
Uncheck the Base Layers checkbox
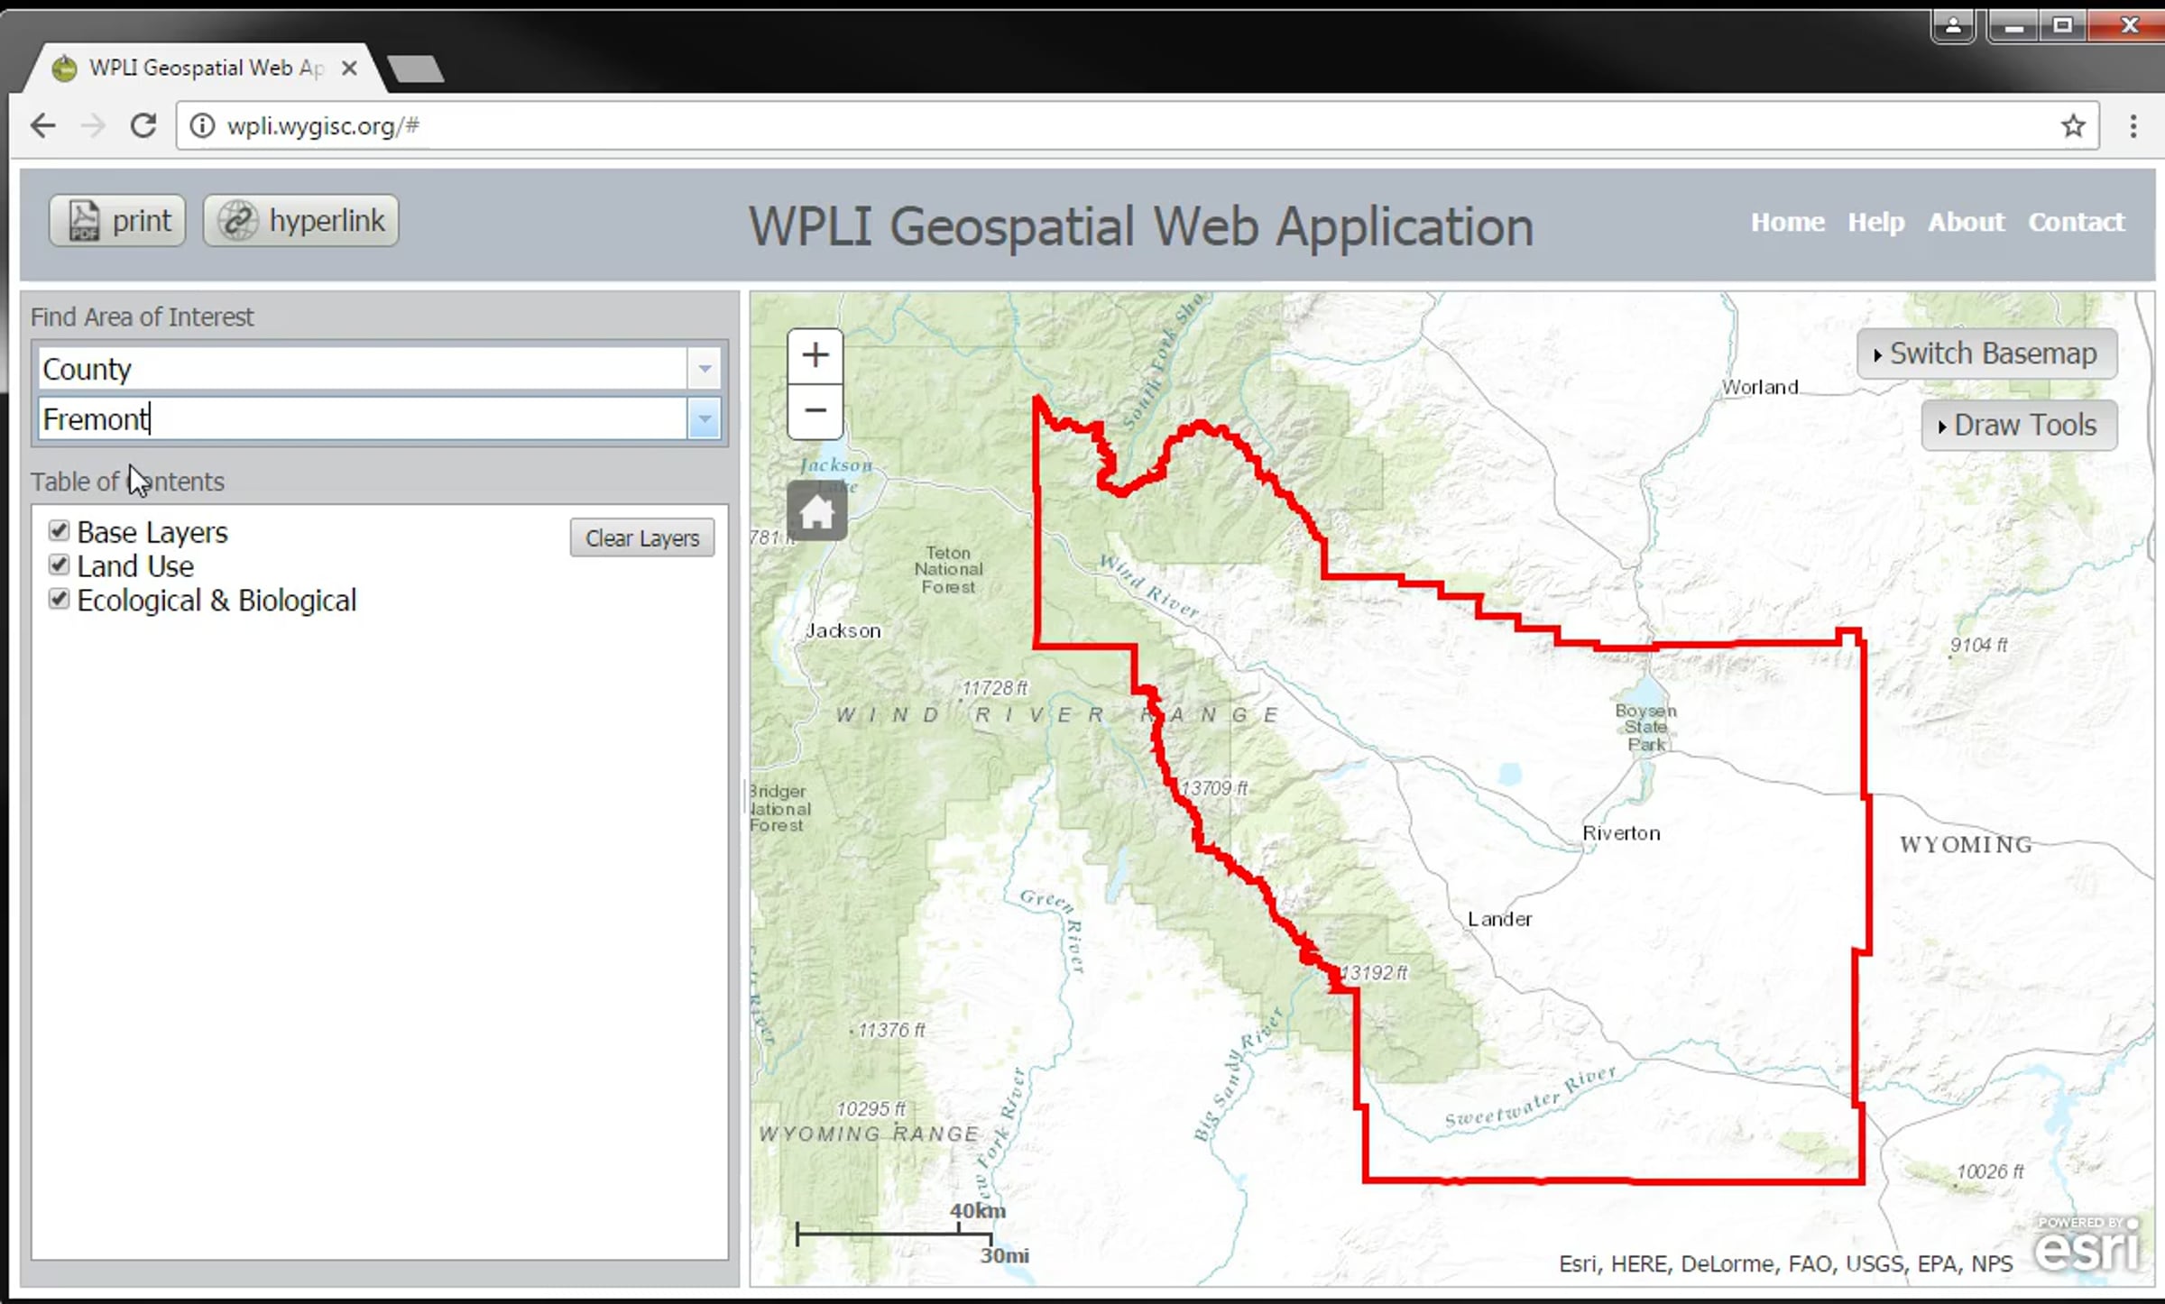pyautogui.click(x=59, y=530)
